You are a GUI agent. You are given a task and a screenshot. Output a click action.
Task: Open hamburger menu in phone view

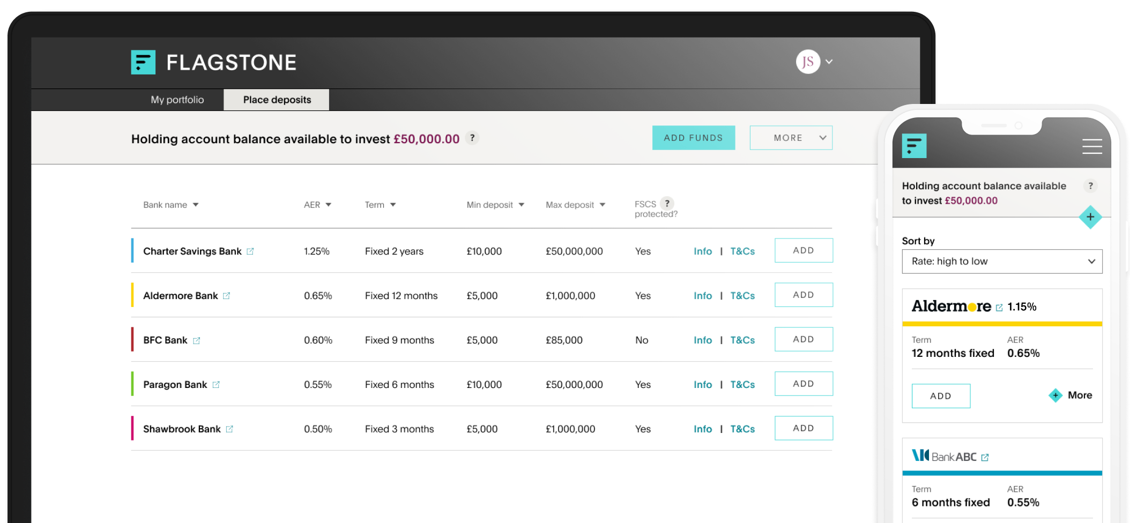pyautogui.click(x=1092, y=146)
